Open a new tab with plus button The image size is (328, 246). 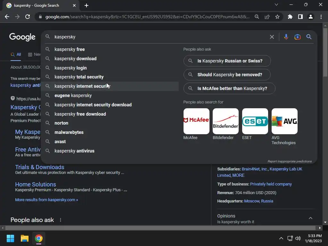point(86,5)
